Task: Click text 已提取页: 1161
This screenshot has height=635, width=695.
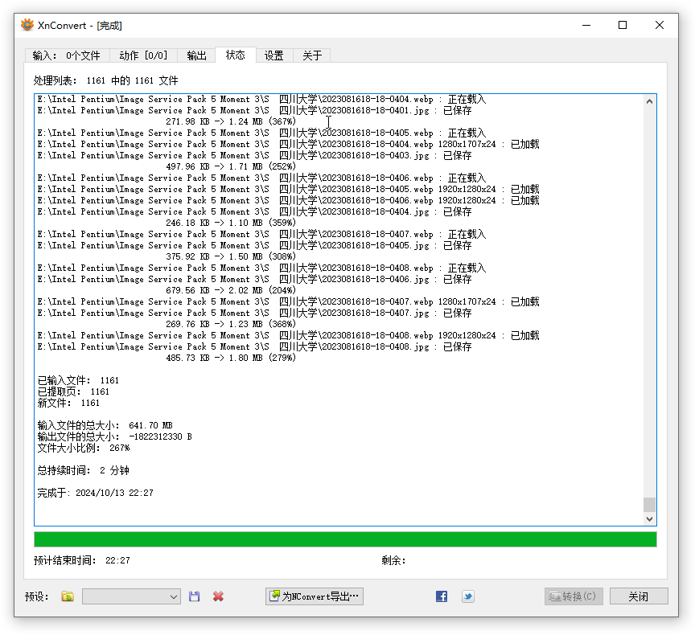Action: tap(73, 391)
